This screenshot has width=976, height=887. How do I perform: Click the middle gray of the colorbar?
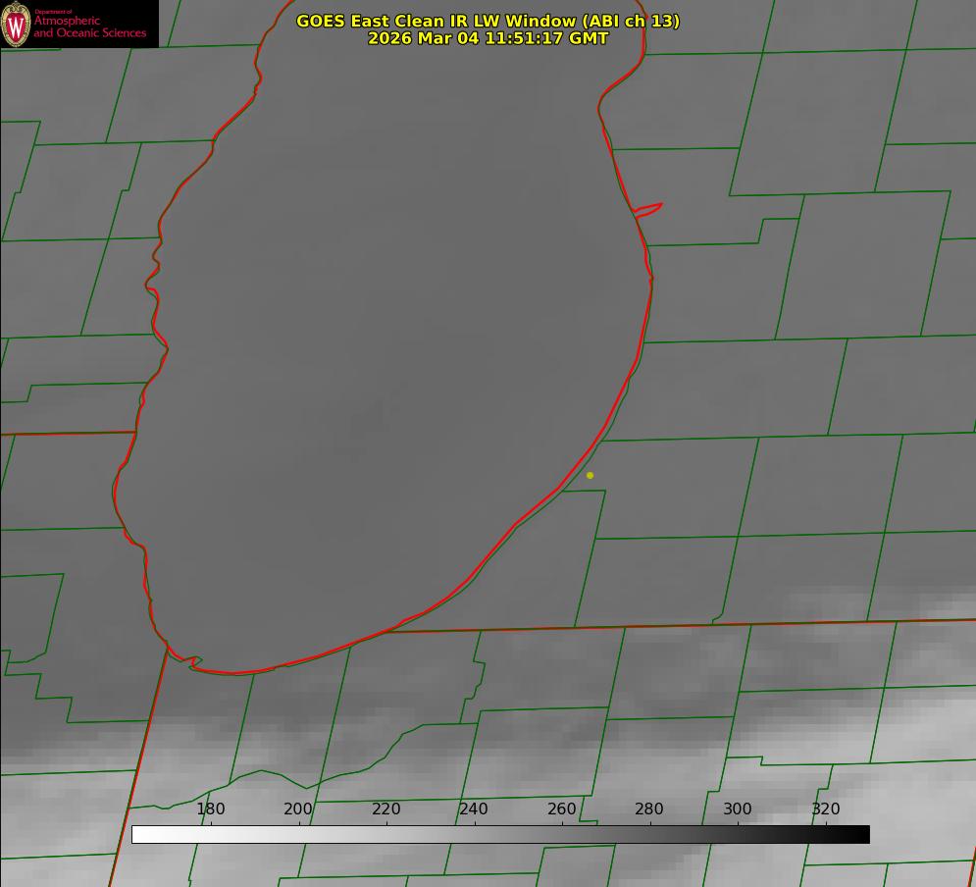click(x=500, y=834)
